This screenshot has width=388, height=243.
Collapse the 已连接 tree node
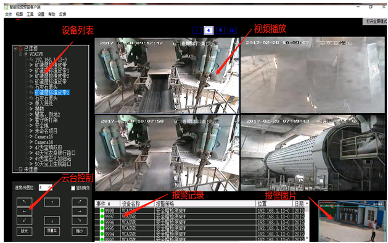tap(15, 49)
